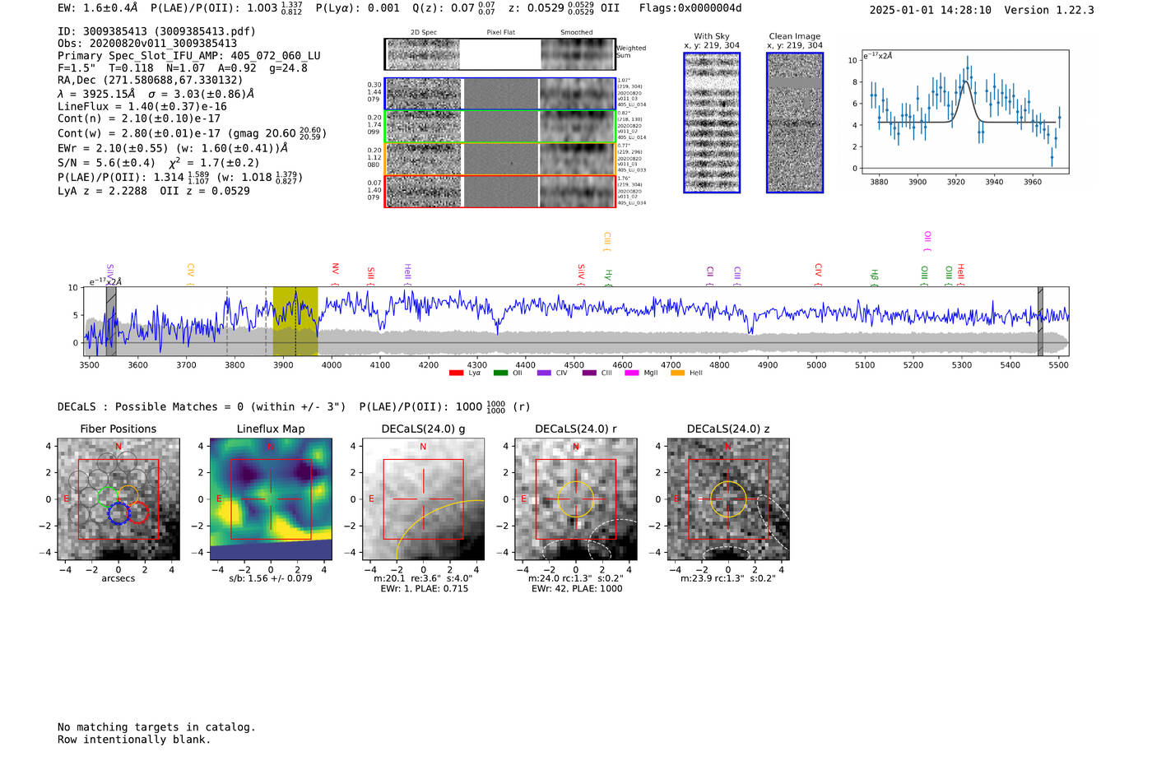Screen dimensions: 1152x784
Task: Click the Hβ line marker above spectrum
Action: (874, 277)
